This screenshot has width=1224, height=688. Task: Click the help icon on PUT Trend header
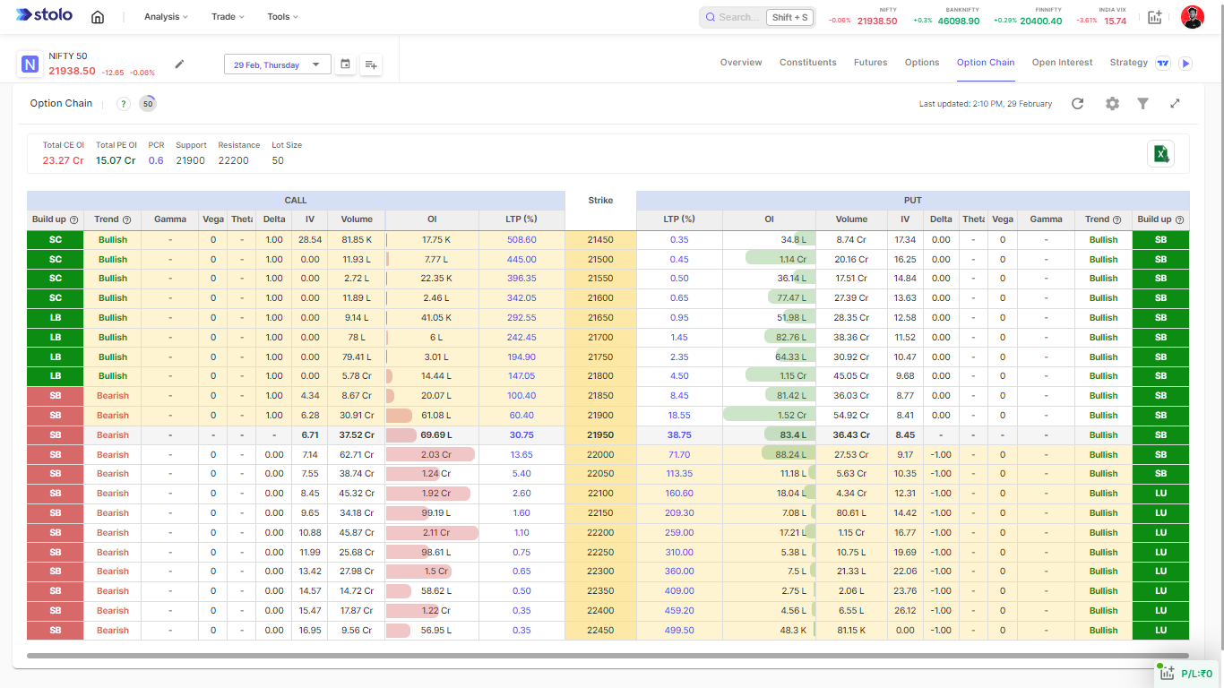click(x=1117, y=219)
